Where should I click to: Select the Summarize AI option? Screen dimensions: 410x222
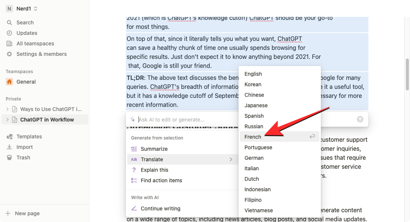[154, 149]
